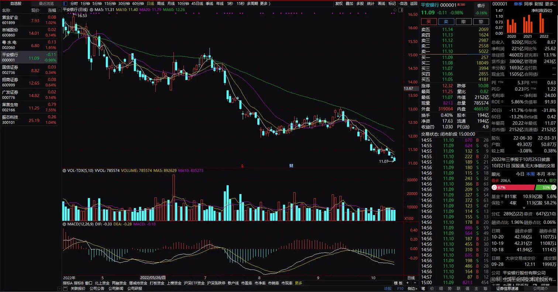Expand the 更多 periods menu in top bar
Viewport: 558px width, 292px height.
[265, 4]
